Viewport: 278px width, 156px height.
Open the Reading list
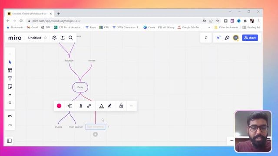pos(251,27)
